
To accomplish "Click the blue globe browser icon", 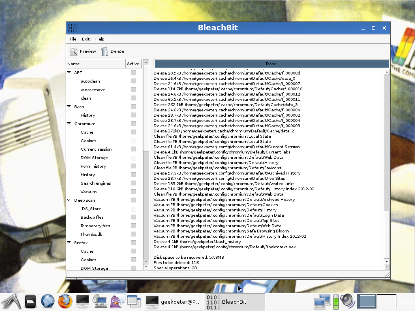I will tap(47, 301).
